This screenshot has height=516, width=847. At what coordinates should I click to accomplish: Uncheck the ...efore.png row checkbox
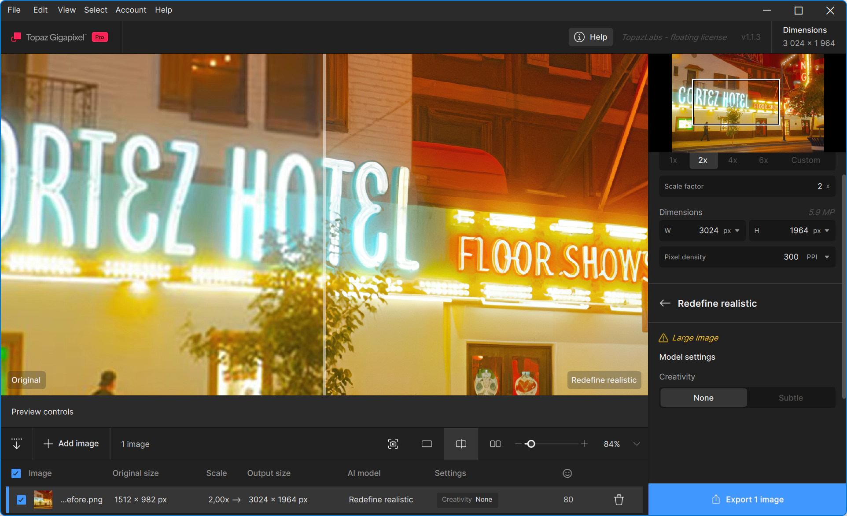pyautogui.click(x=21, y=500)
